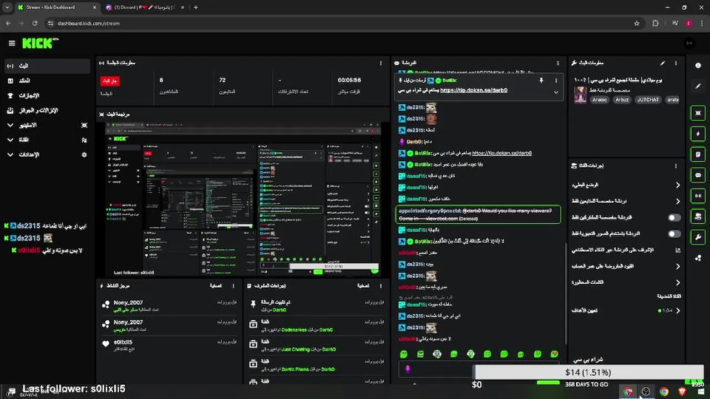Click the Arabic tag chip

click(x=600, y=100)
